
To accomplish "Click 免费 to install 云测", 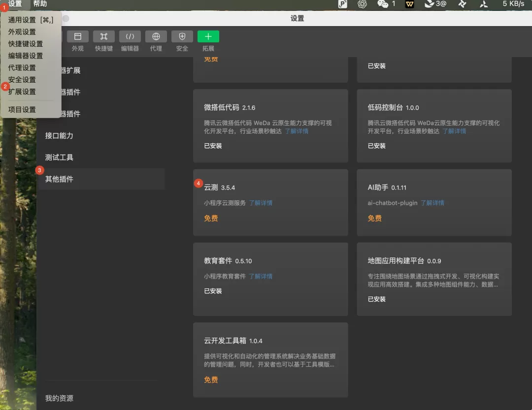I will click(x=211, y=219).
